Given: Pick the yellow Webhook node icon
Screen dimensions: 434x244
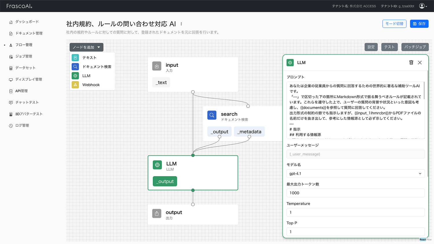Looking at the screenshot, I should click(x=75, y=85).
